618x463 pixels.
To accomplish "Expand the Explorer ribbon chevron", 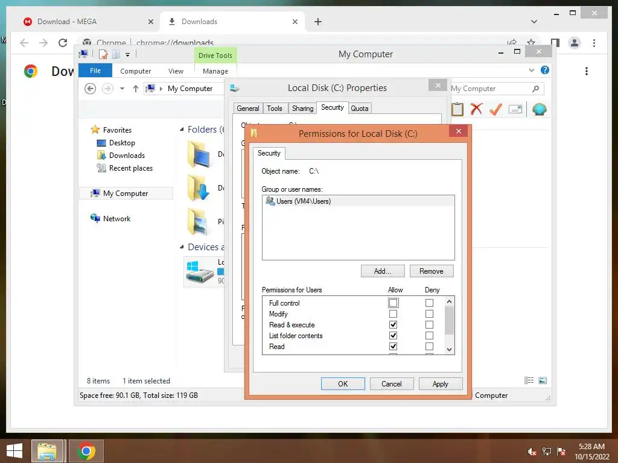I will (531, 71).
